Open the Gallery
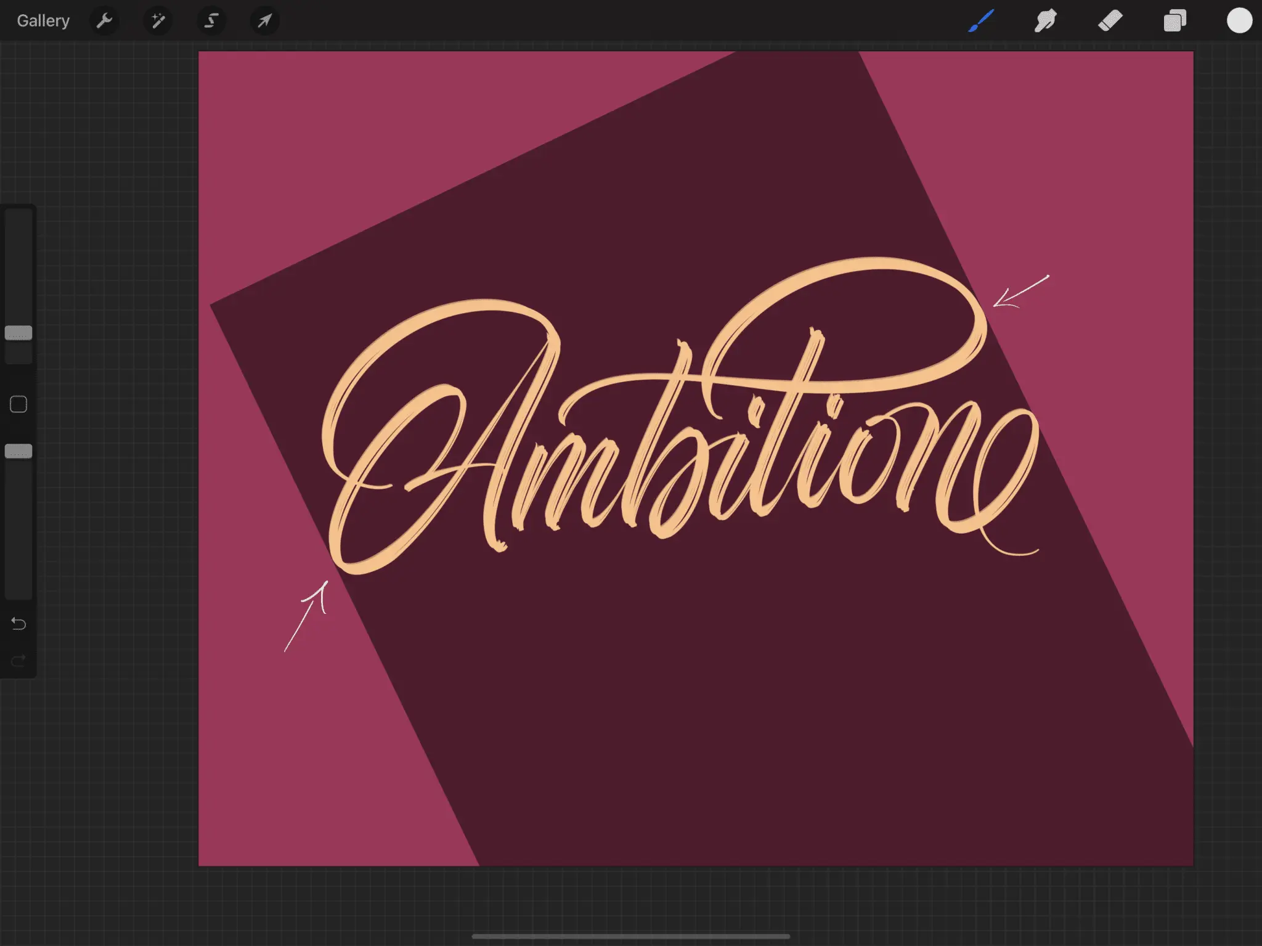This screenshot has height=946, width=1262. click(x=43, y=21)
